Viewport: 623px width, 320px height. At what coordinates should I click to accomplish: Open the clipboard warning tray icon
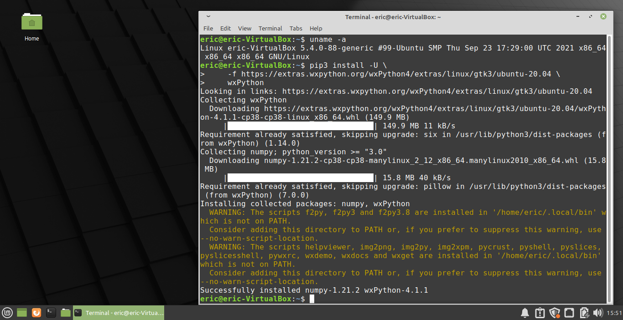click(540, 313)
